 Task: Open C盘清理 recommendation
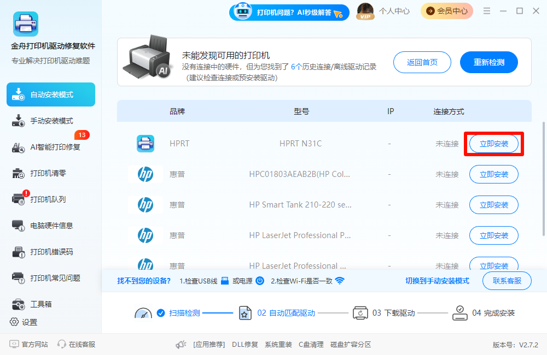(x=311, y=345)
